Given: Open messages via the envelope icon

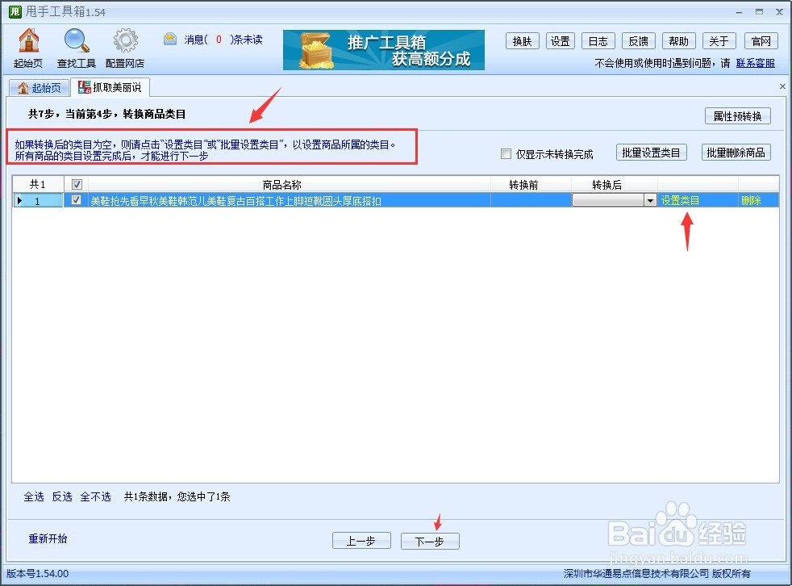Looking at the screenshot, I should (x=169, y=38).
